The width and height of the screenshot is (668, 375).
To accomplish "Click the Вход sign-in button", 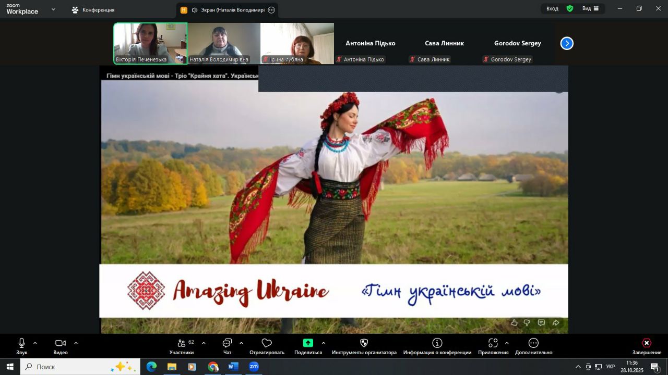I will tap(552, 8).
